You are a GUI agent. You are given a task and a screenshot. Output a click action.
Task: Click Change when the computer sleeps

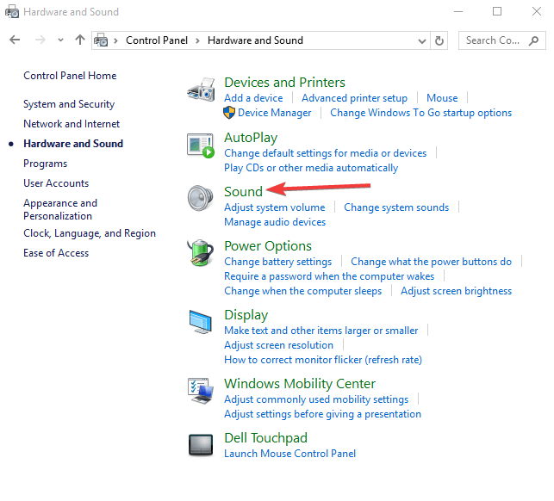302,291
